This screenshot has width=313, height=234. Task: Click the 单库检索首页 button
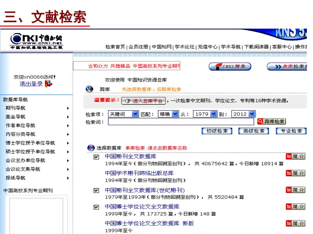point(287,66)
